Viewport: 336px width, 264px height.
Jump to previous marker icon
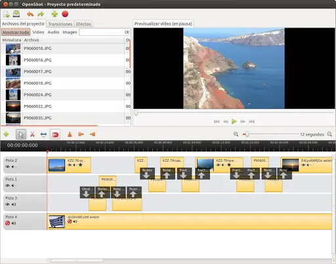point(81,134)
